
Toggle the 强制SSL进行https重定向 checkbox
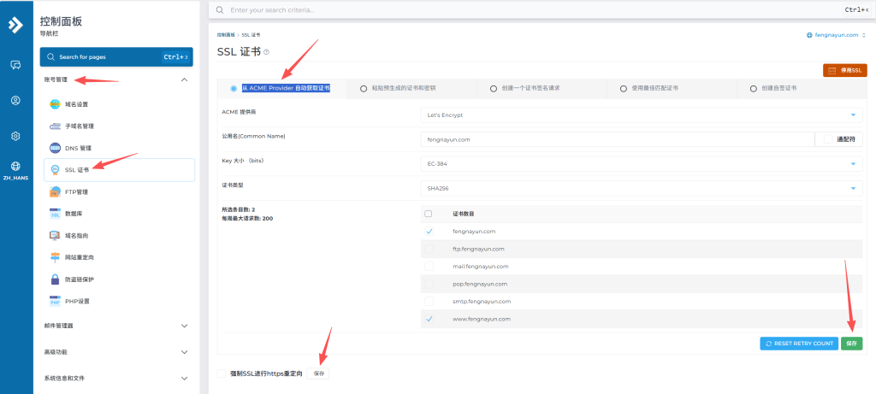[222, 373]
